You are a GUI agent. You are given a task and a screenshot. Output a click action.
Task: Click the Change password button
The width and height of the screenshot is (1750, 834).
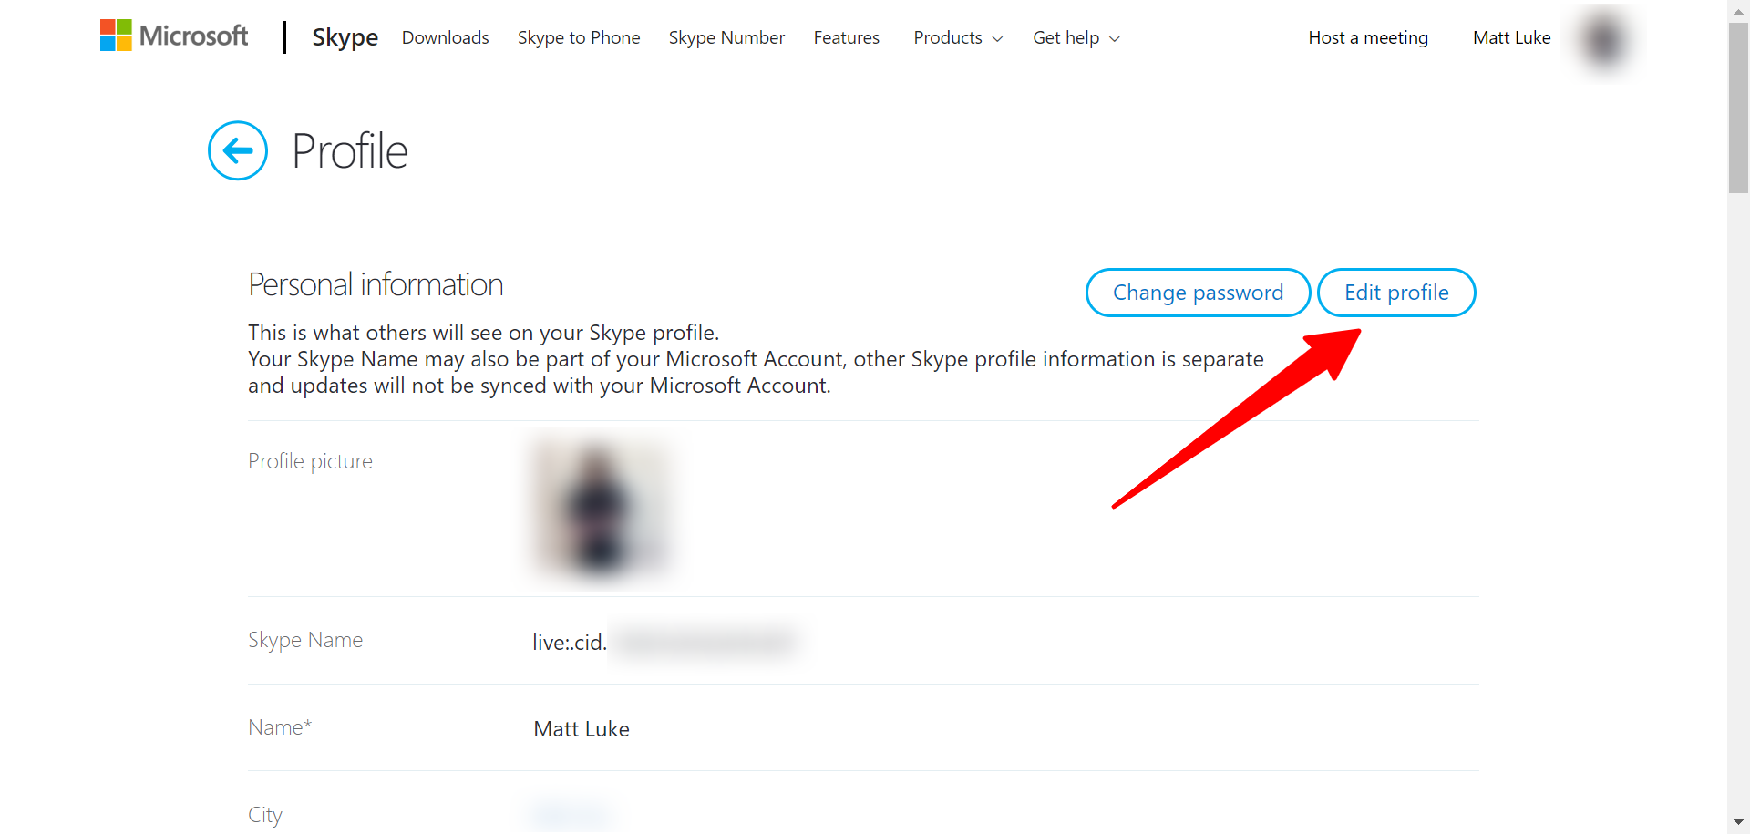[1197, 293]
